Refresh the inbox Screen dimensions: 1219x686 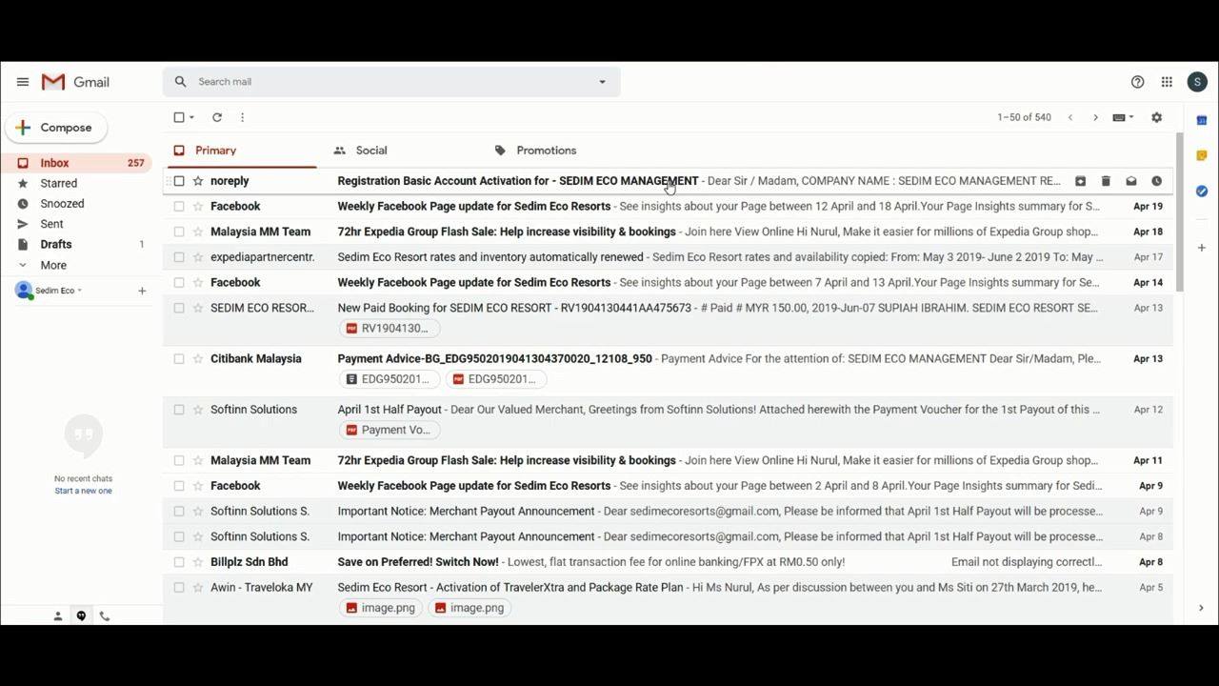[x=217, y=117]
